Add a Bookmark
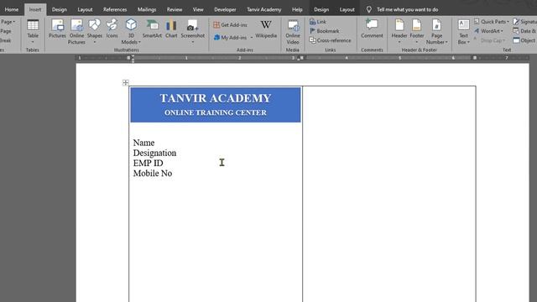Image resolution: width=537 pixels, height=302 pixels. pos(325,31)
